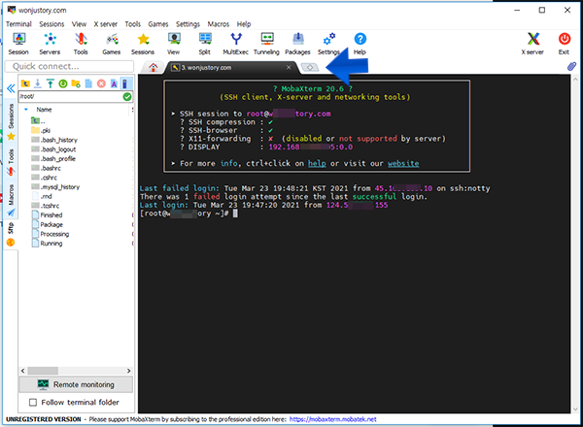Select the .pki folder
Screen dimensions: 583x427
point(41,130)
